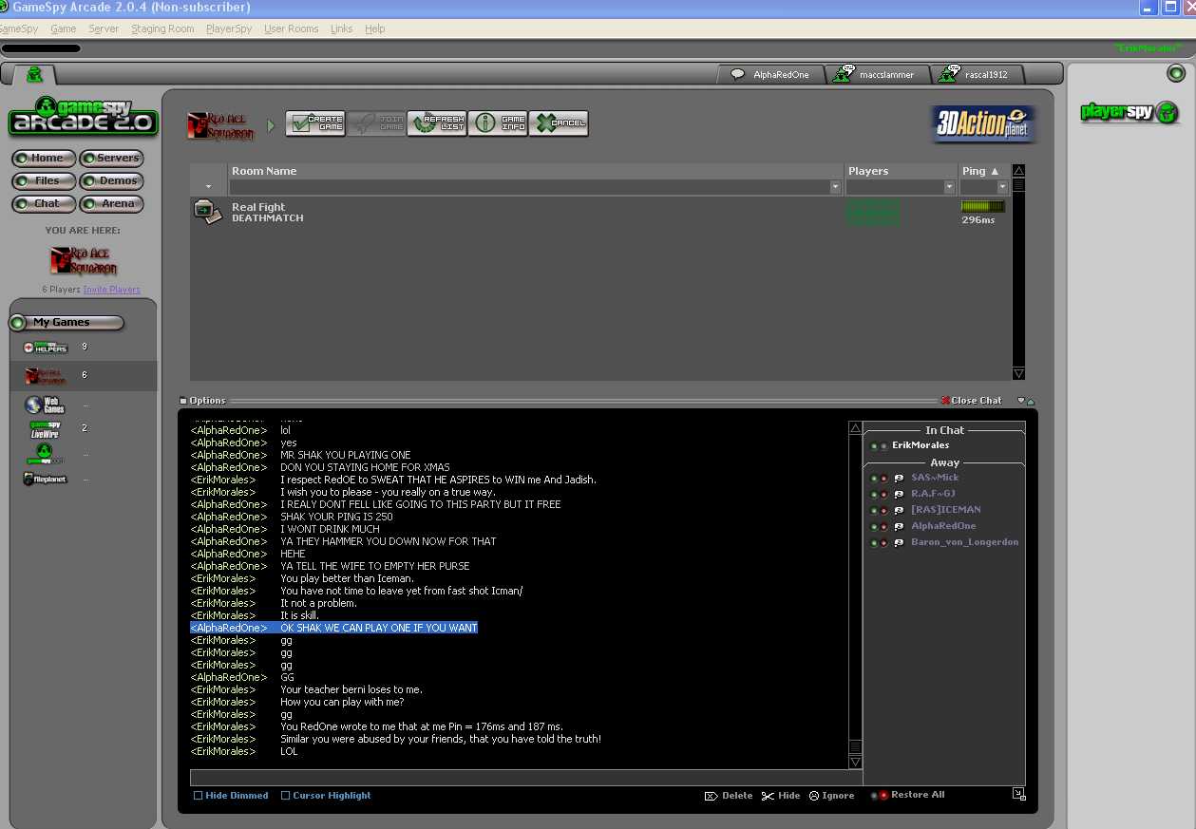This screenshot has width=1196, height=829.
Task: Click the Create Game toolbar button
Action: click(315, 123)
